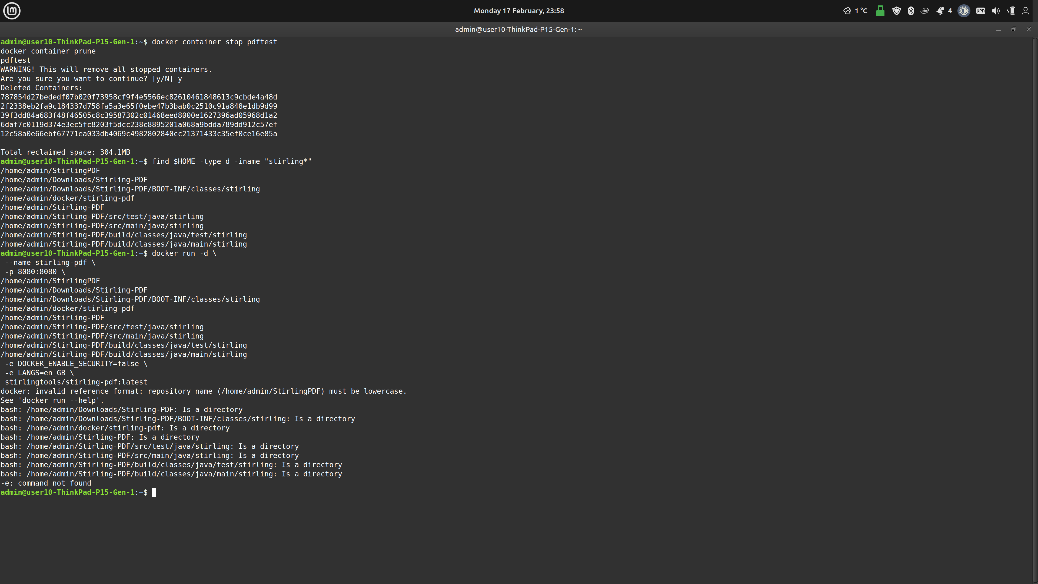Image resolution: width=1038 pixels, height=584 pixels.
Task: Open the user account applet
Action: pyautogui.click(x=1026, y=11)
